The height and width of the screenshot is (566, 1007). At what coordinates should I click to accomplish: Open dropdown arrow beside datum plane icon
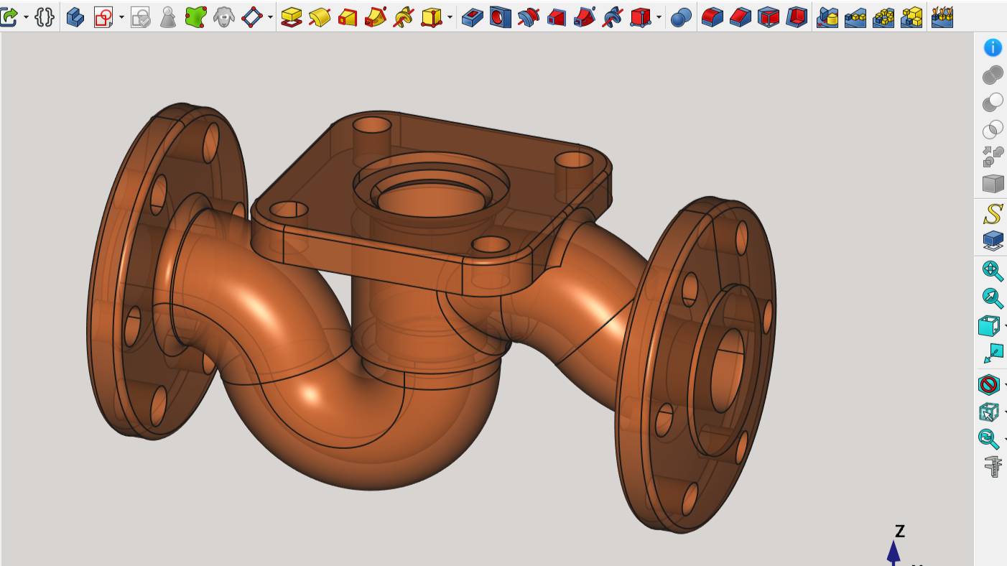pyautogui.click(x=270, y=17)
